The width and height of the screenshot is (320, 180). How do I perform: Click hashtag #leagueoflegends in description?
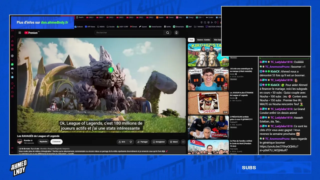[54, 149]
